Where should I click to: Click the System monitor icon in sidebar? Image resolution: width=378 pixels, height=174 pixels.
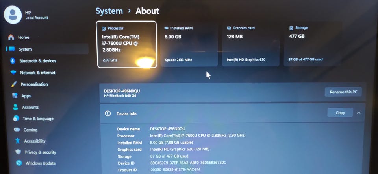11,49
